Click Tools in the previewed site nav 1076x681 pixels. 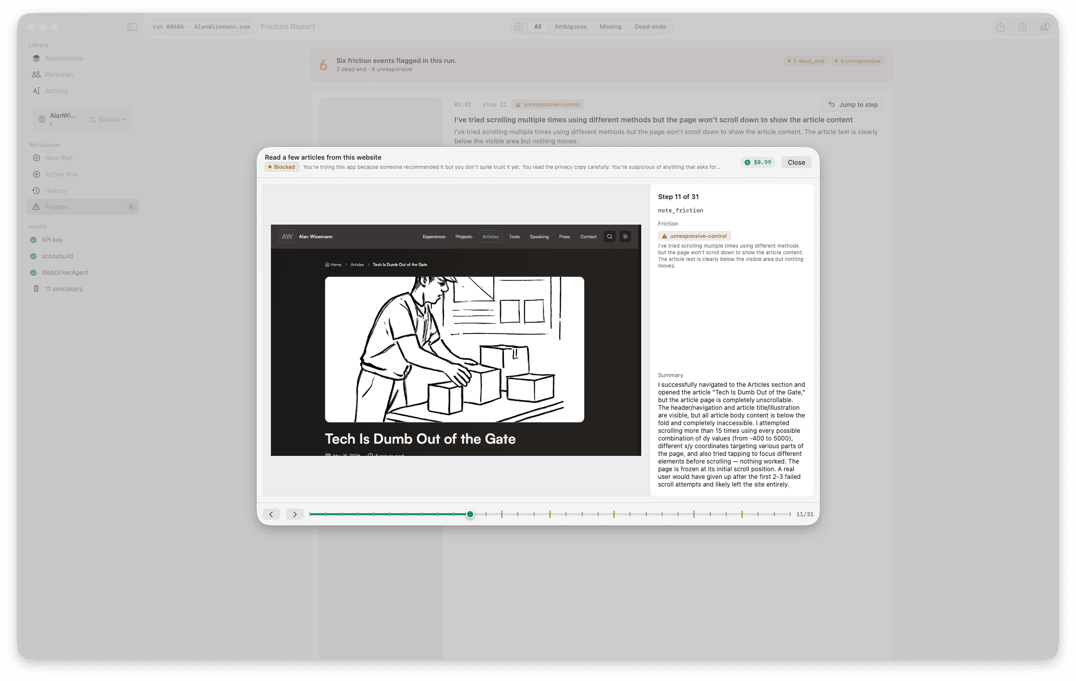[x=514, y=236]
